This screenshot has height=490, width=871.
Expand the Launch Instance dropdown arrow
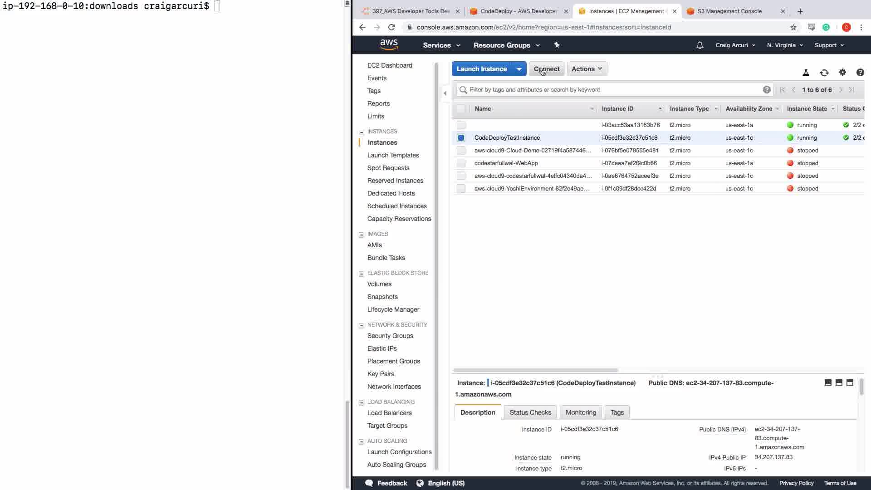(519, 69)
